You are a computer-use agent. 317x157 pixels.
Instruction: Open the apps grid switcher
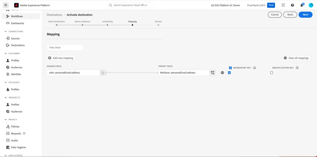(283, 5)
